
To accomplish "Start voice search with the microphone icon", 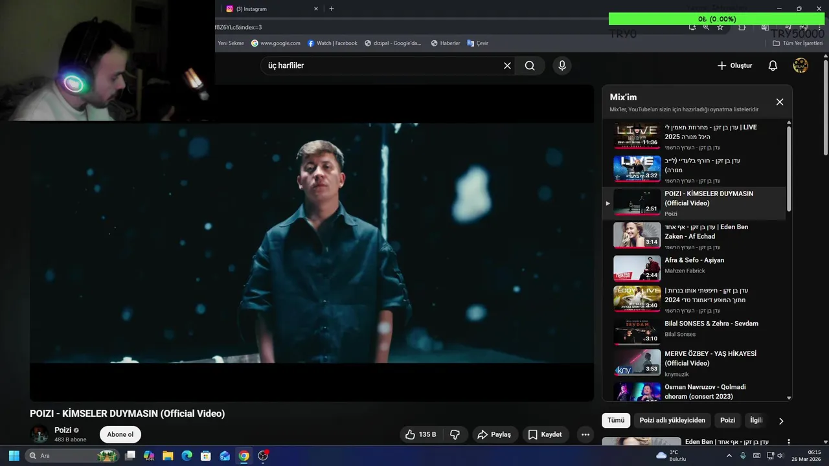I will pos(562,65).
